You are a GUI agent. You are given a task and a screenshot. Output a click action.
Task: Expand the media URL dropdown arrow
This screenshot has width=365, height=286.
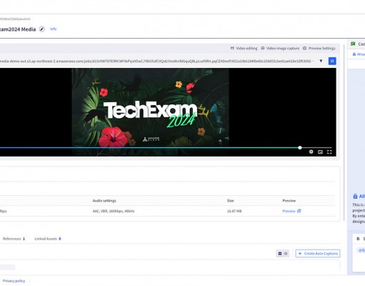pos(321,61)
